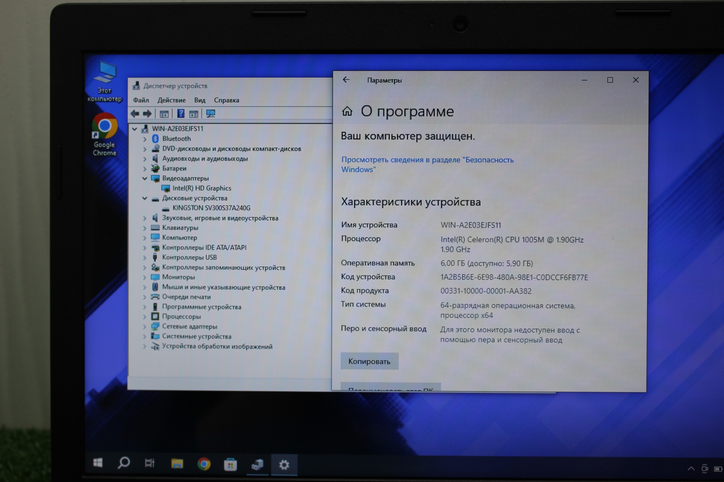The height and width of the screenshot is (482, 724).
Task: Open Microsoft Store from the taskbar
Action: pyautogui.click(x=230, y=464)
